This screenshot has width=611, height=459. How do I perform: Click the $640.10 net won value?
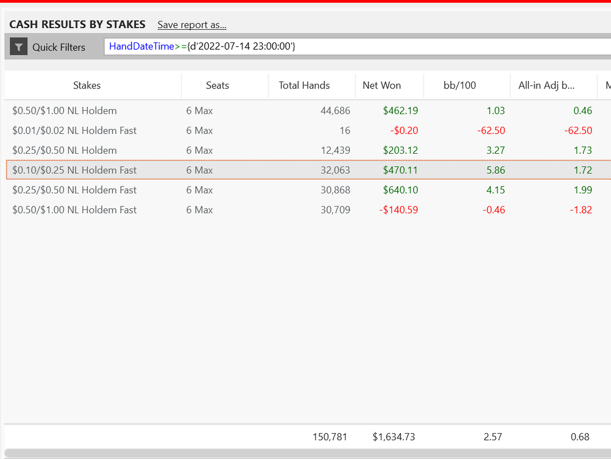pyautogui.click(x=400, y=190)
